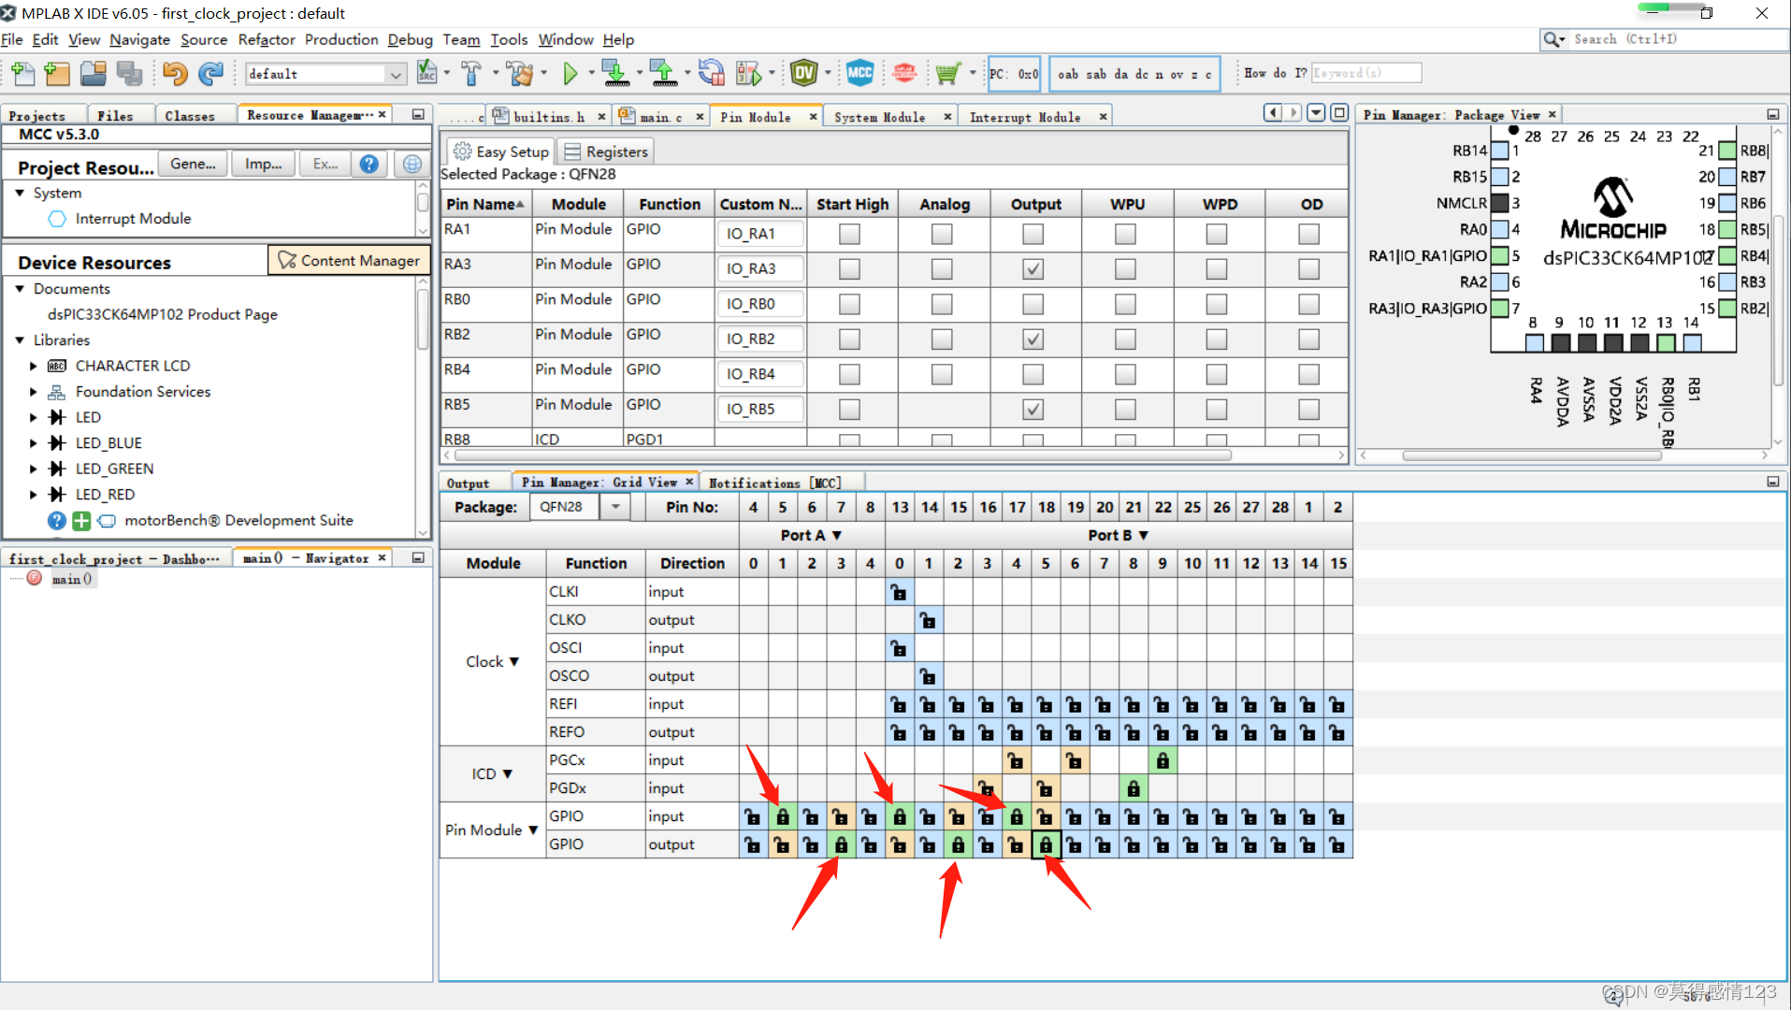Click the Import button
This screenshot has height=1010, width=1791.
[263, 164]
